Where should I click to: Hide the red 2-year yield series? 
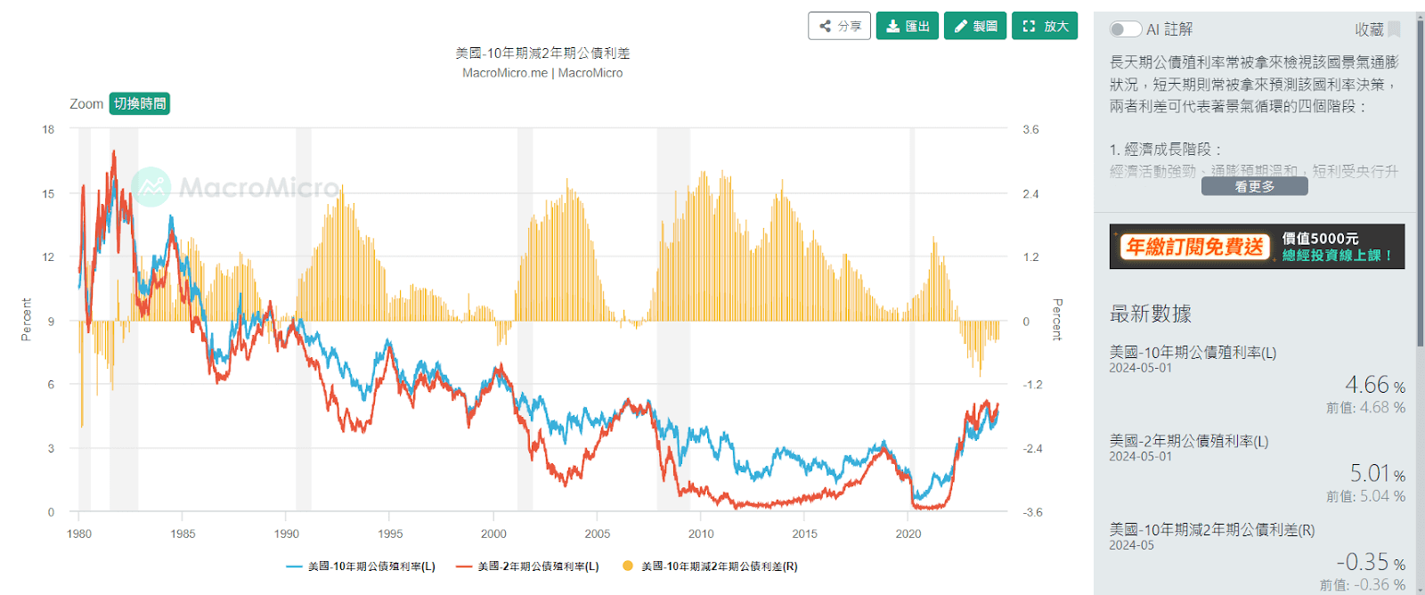[527, 566]
